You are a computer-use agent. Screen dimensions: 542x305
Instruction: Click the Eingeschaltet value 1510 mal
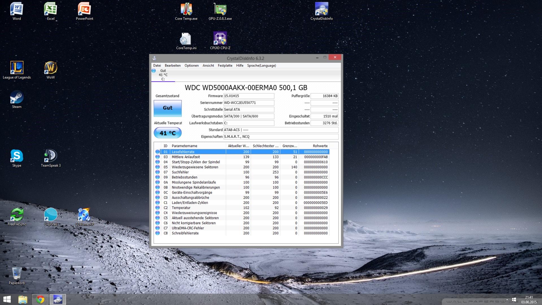[324, 116]
